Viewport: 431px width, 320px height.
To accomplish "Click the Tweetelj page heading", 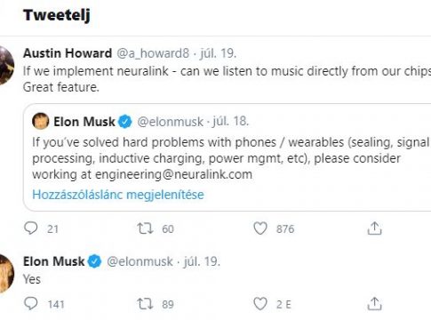I will (x=57, y=15).
